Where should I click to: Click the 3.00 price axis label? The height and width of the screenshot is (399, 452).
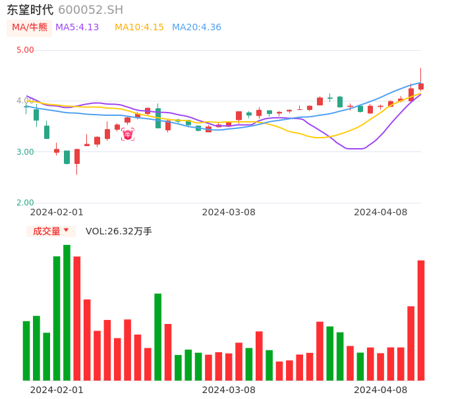[x=25, y=152]
